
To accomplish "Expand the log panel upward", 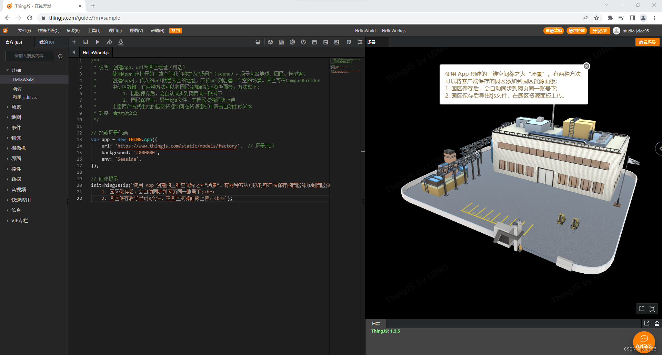I will tap(657, 323).
